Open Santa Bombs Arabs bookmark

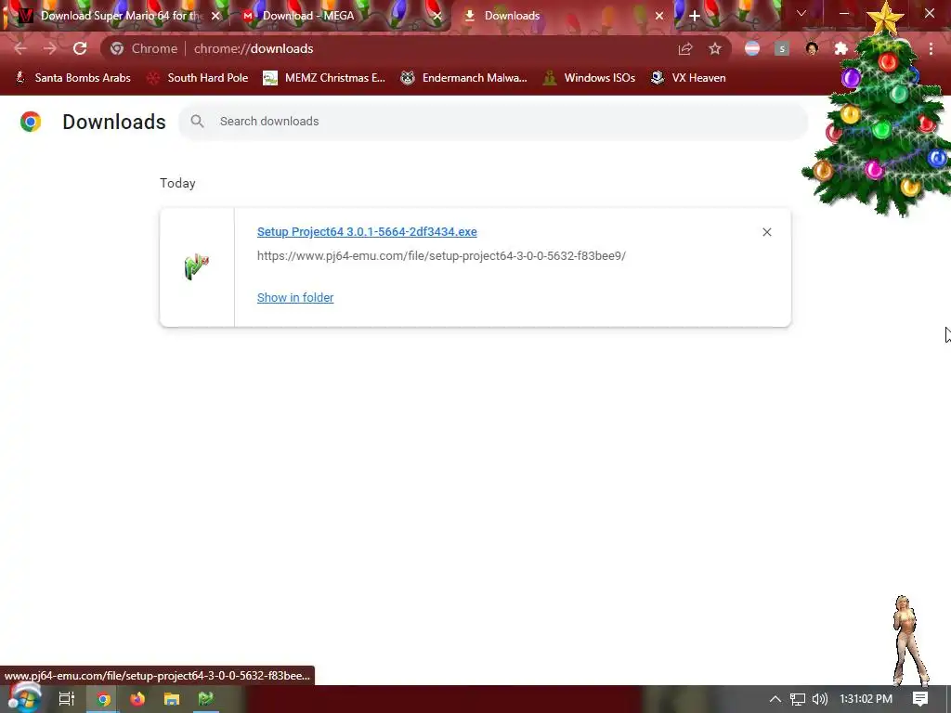point(72,78)
